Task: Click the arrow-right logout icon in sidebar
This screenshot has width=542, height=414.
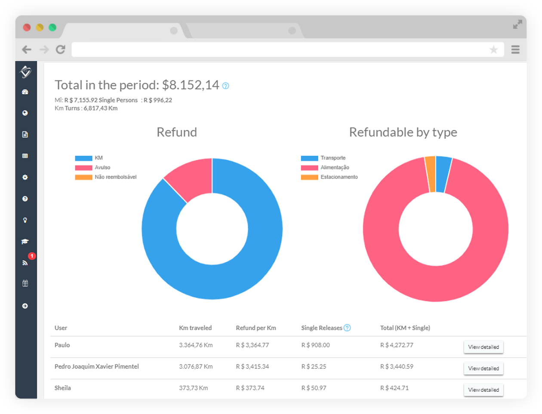Action: (x=25, y=306)
